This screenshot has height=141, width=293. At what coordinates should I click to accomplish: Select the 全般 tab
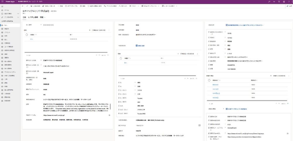tap(24, 17)
